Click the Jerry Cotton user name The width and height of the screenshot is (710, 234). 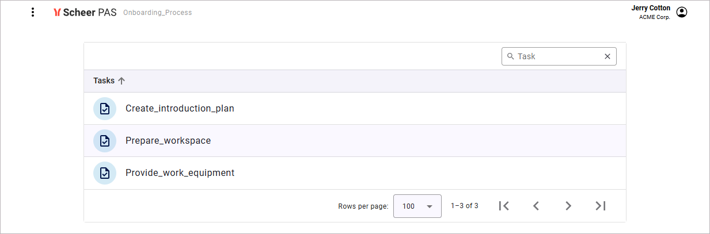coord(651,8)
